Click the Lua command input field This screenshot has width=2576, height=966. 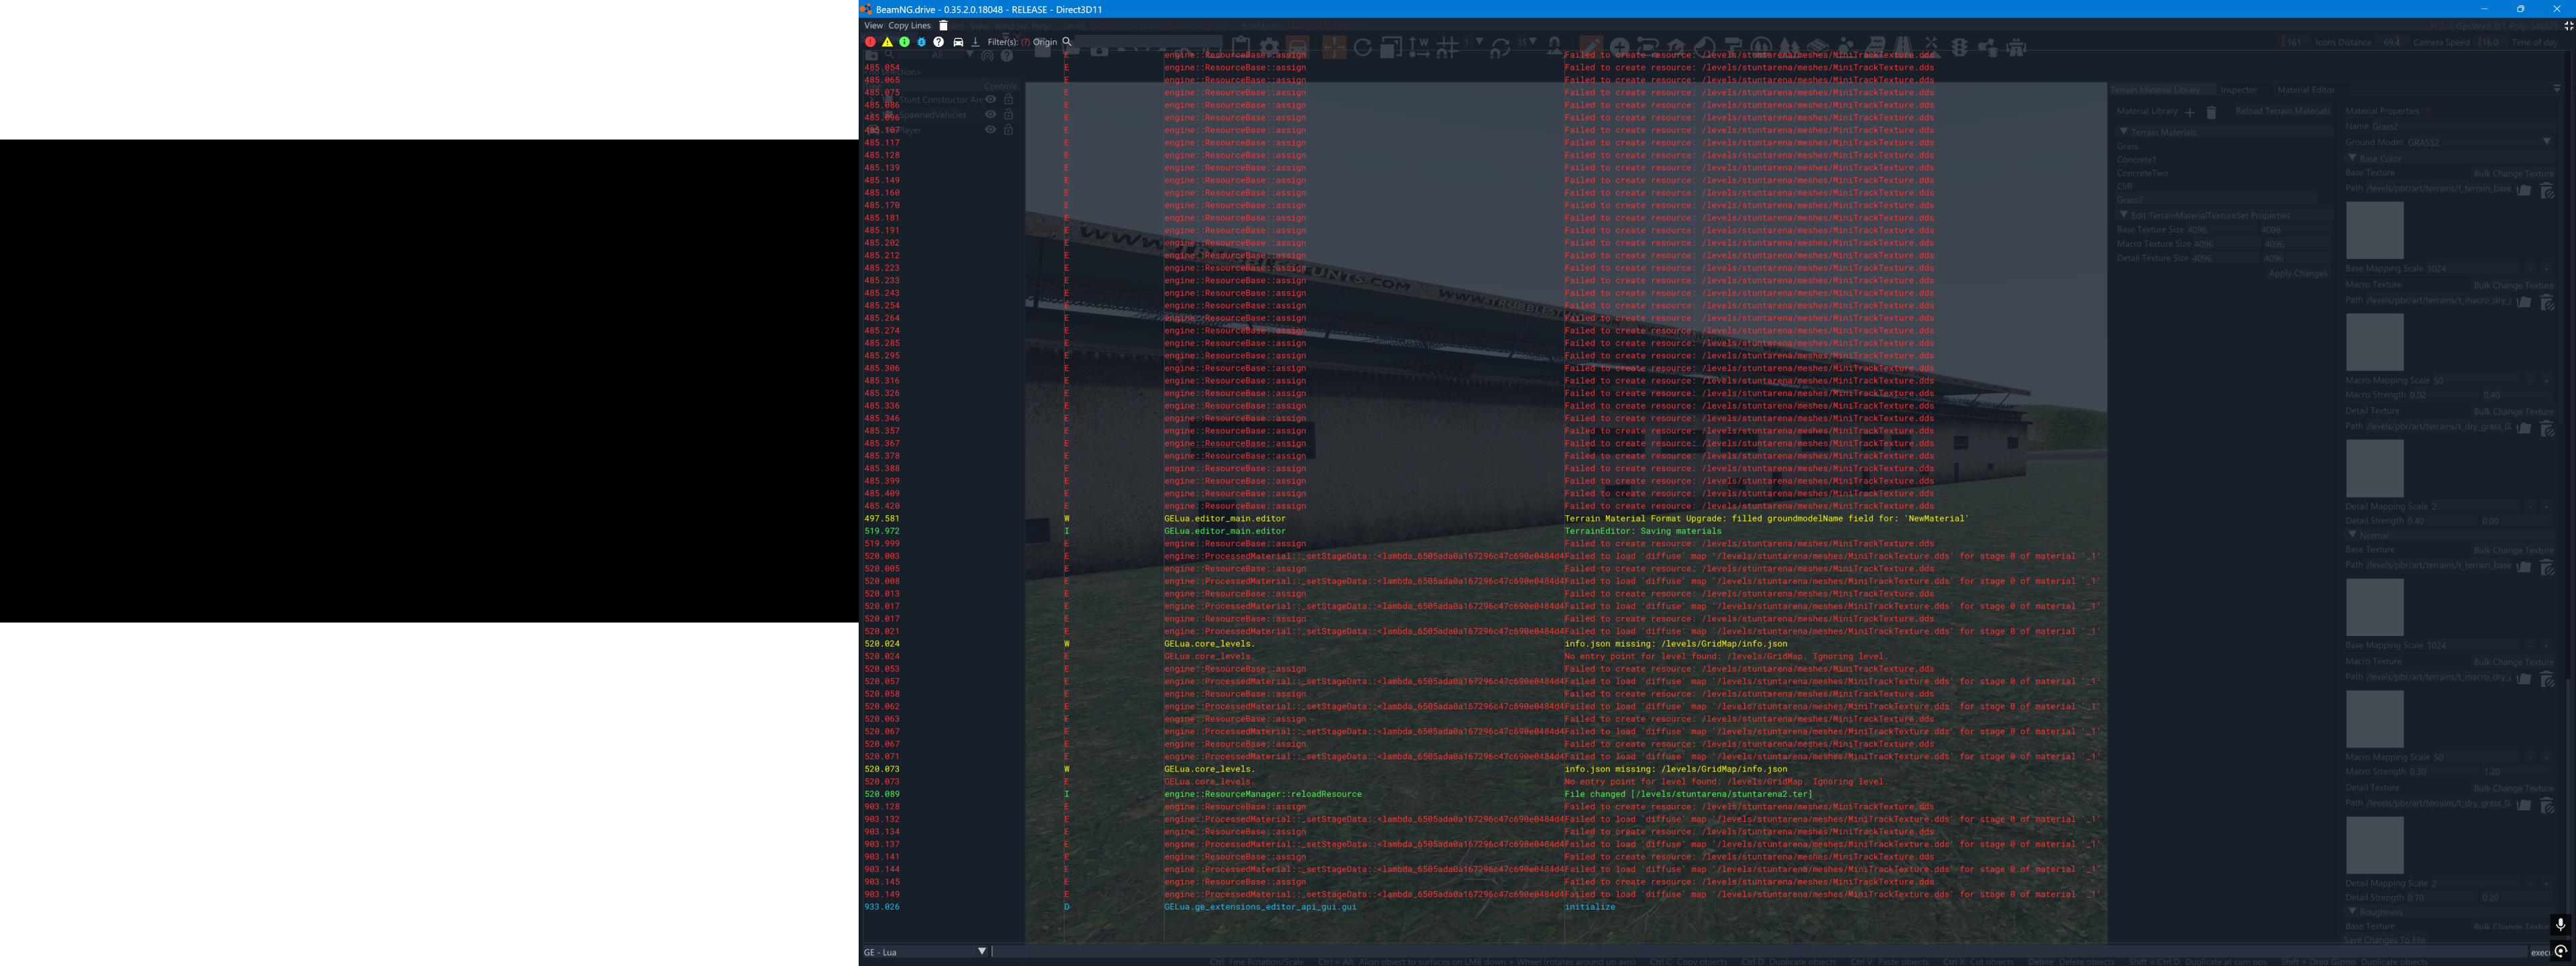[1760, 952]
